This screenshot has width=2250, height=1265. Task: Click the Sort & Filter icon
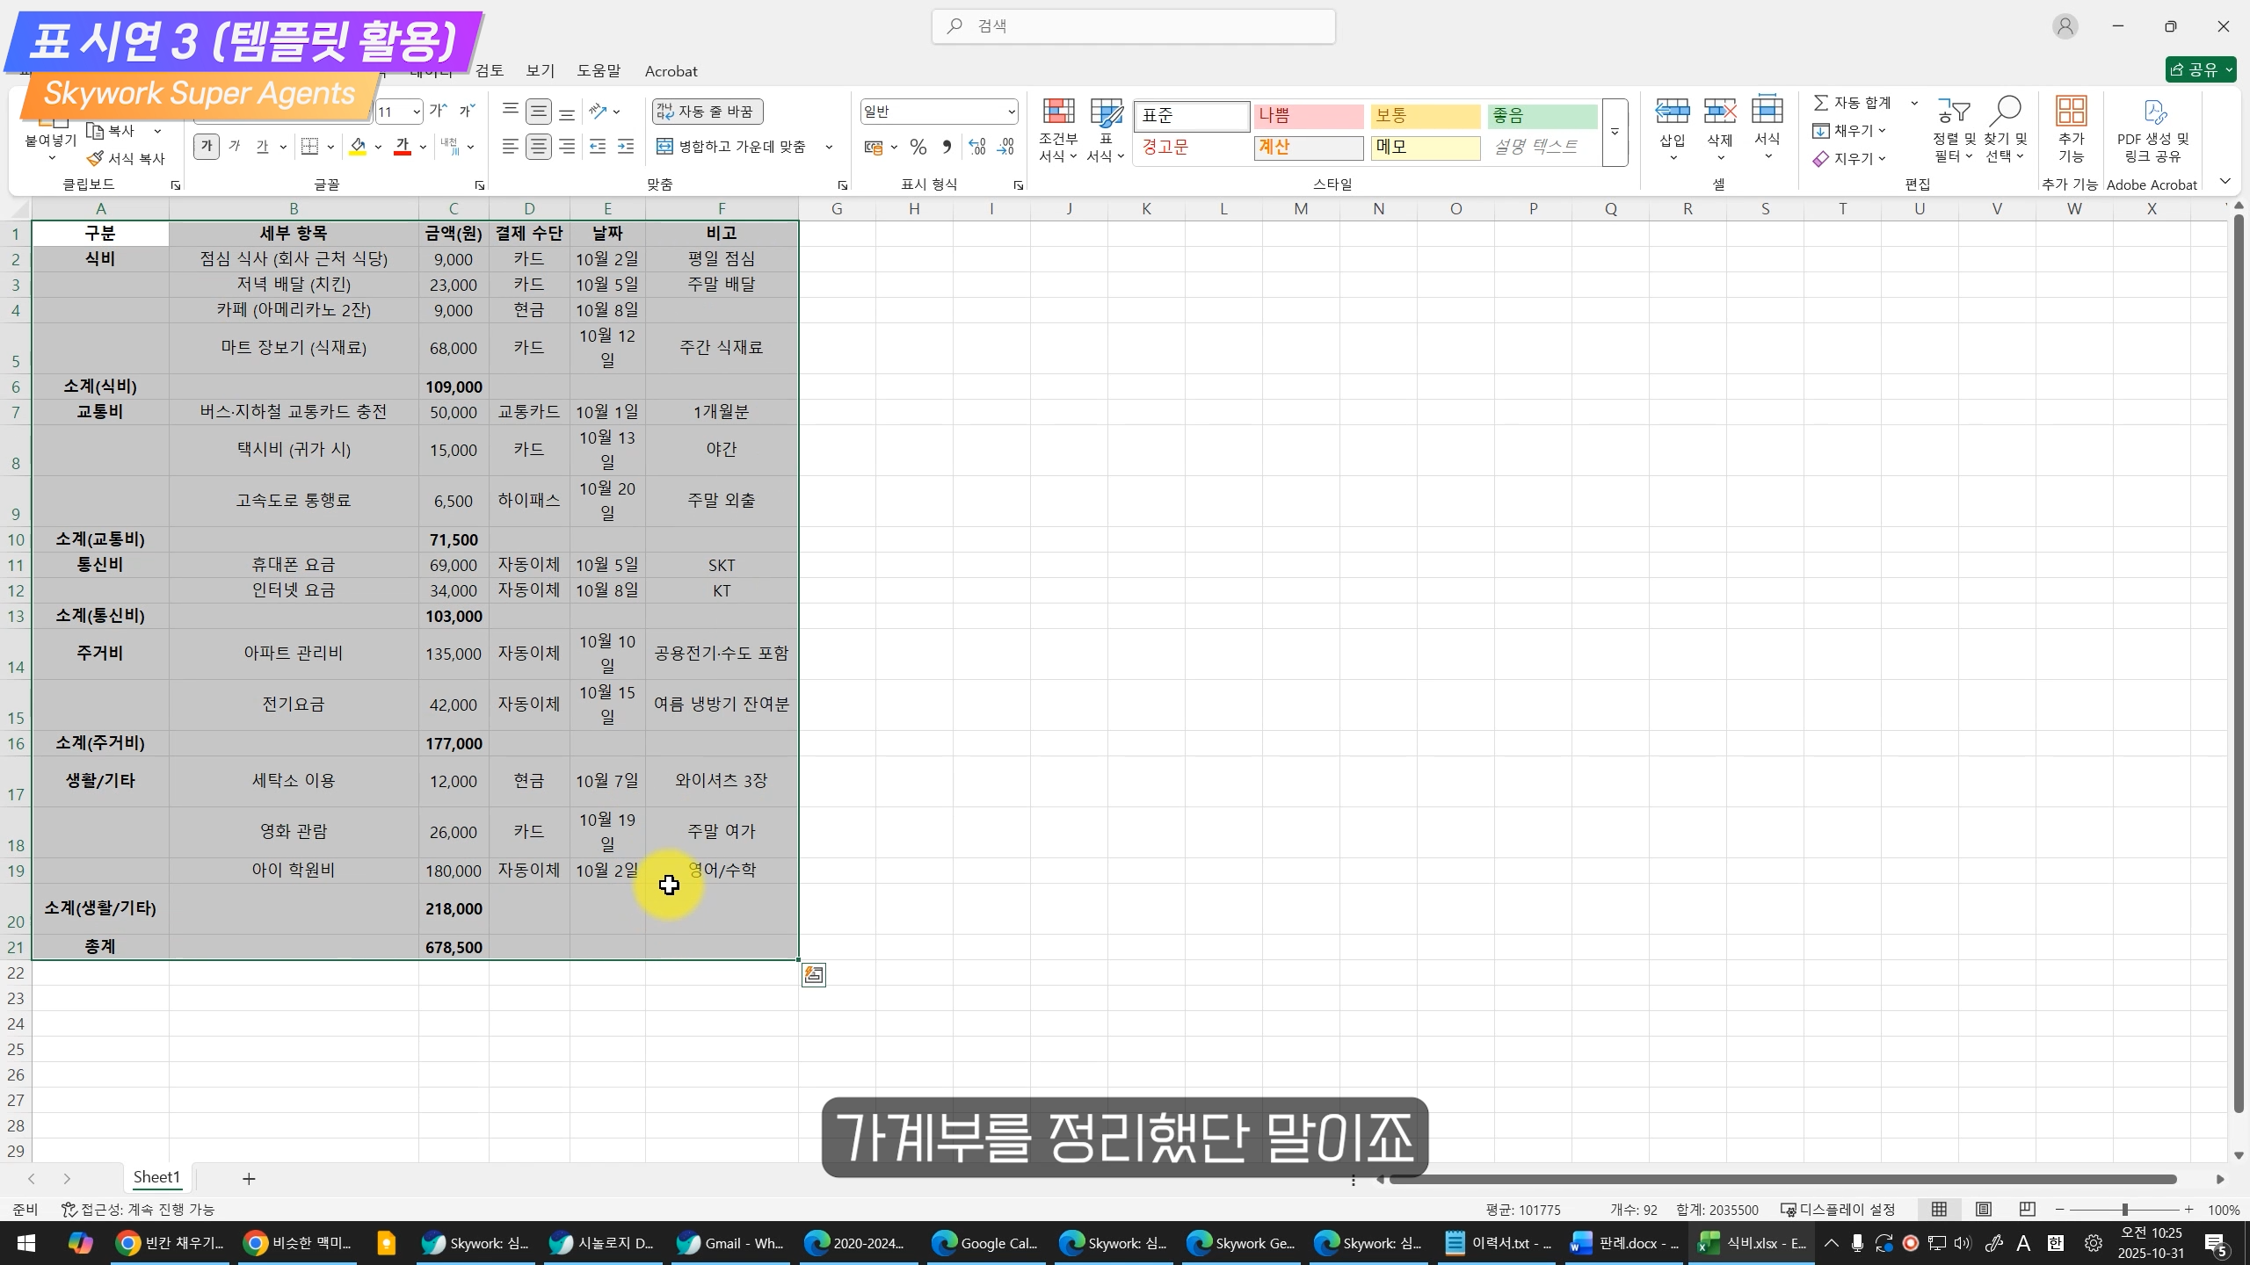[1953, 112]
